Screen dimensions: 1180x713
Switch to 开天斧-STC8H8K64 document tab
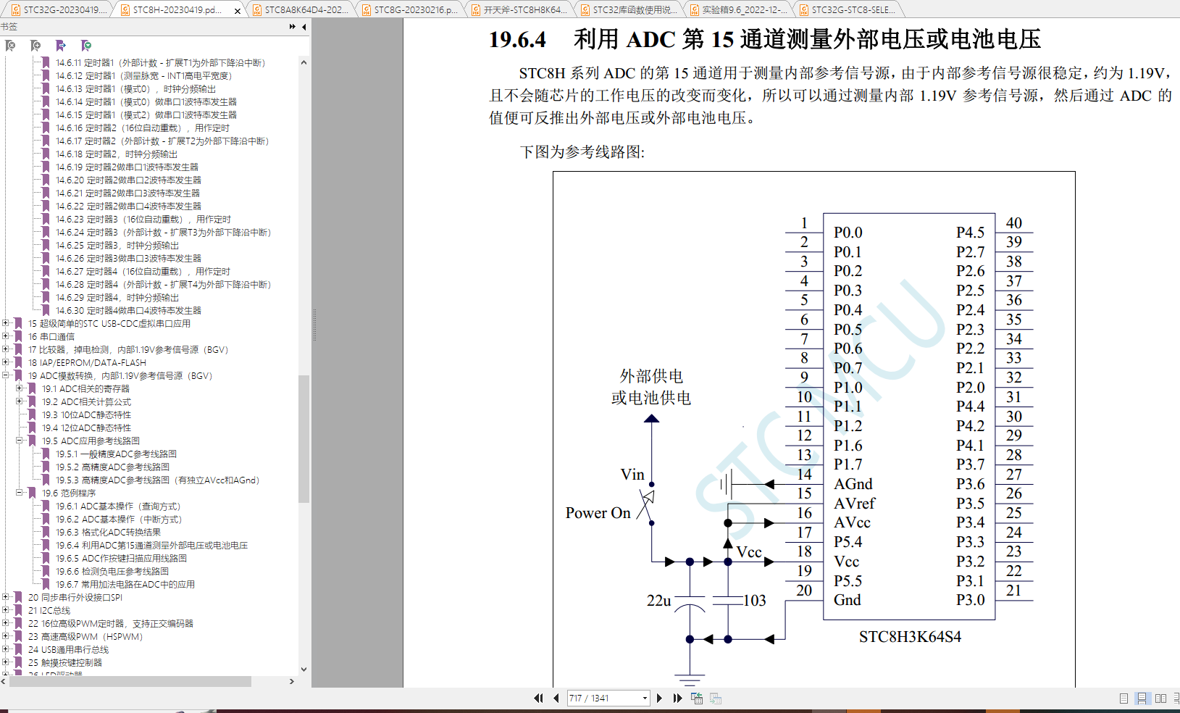click(x=519, y=10)
